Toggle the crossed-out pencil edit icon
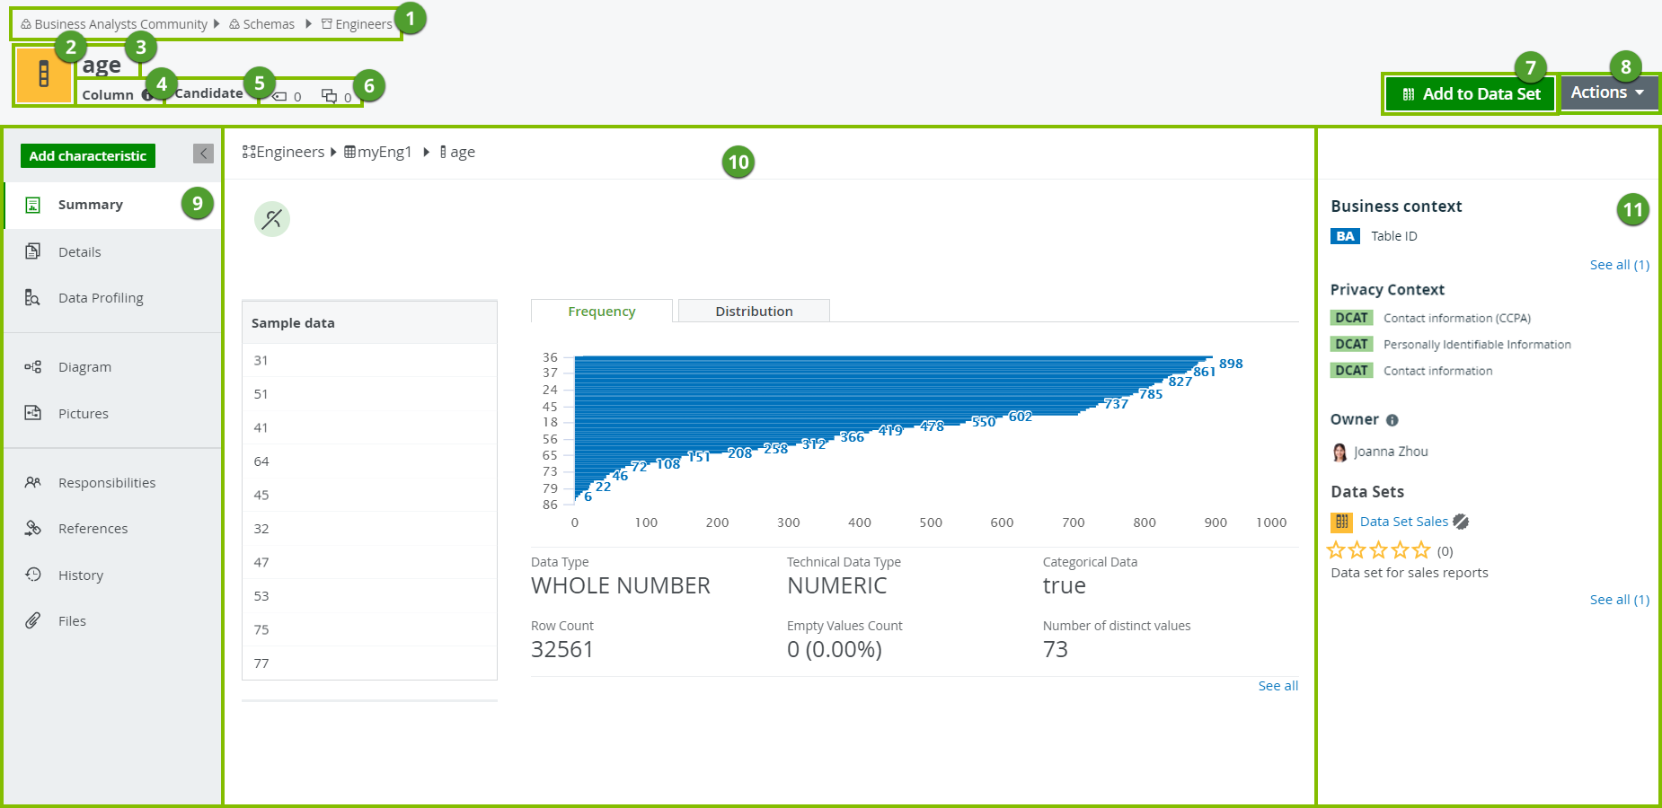 271,219
